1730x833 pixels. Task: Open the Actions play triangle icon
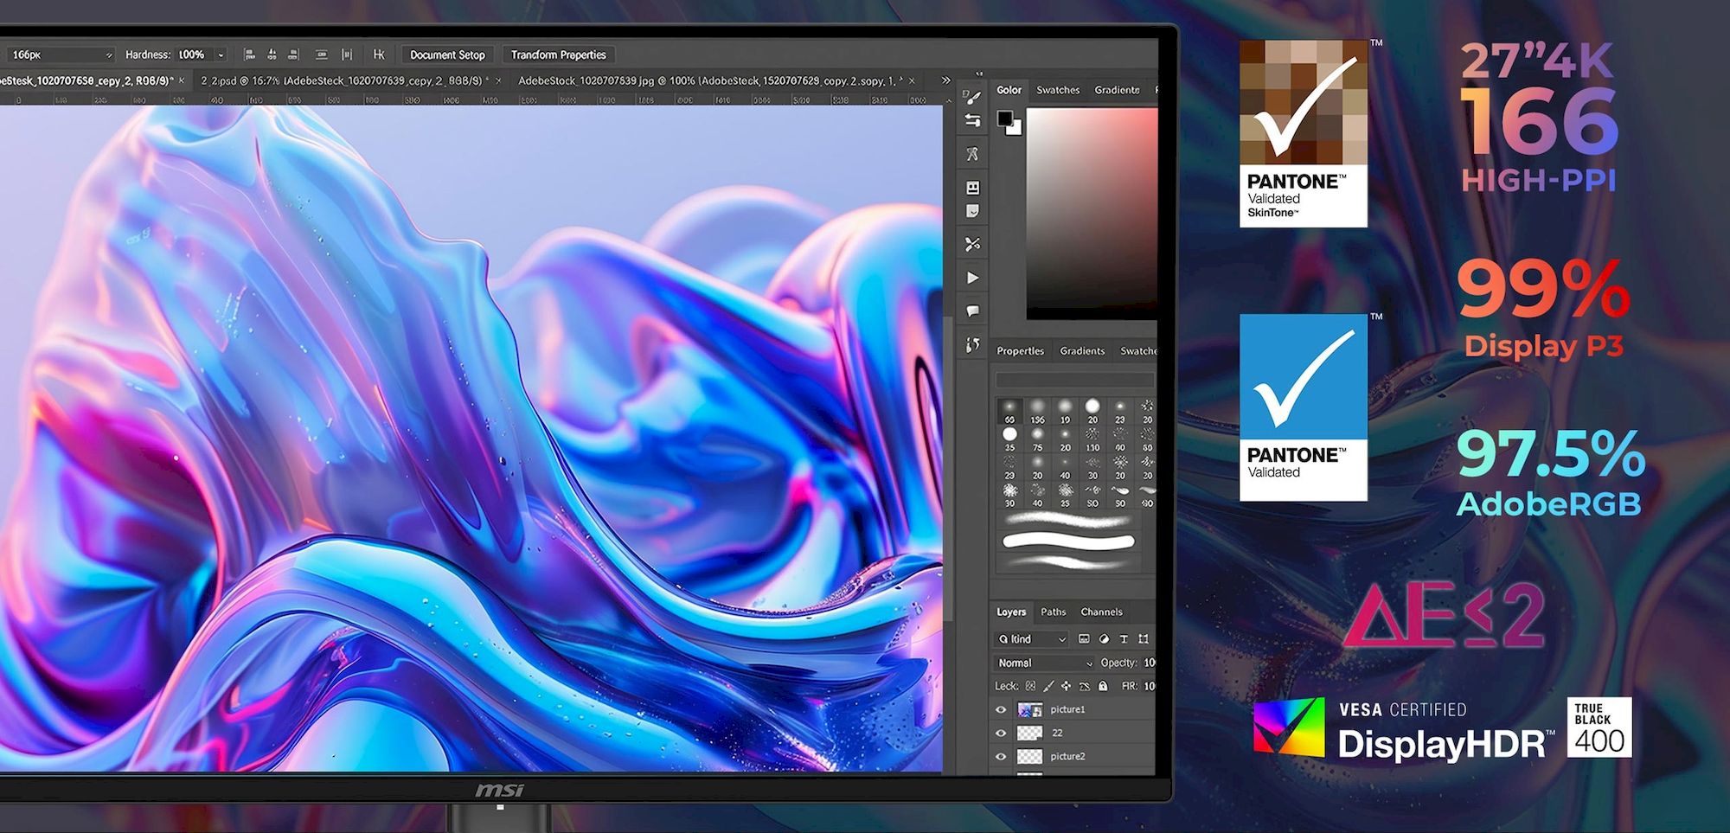[972, 278]
